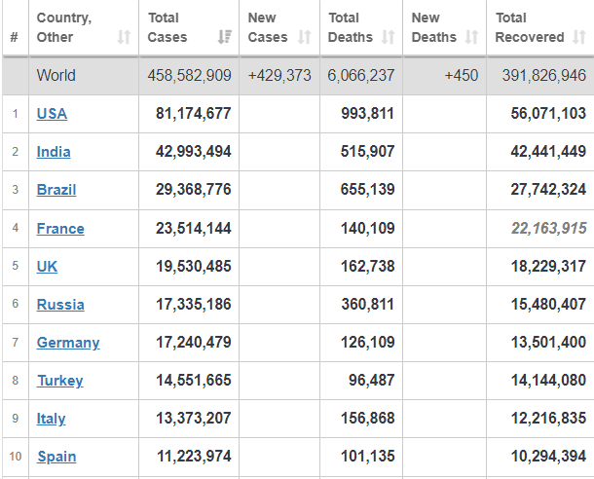The height and width of the screenshot is (479, 594).
Task: Open the France country link
Action: (60, 229)
